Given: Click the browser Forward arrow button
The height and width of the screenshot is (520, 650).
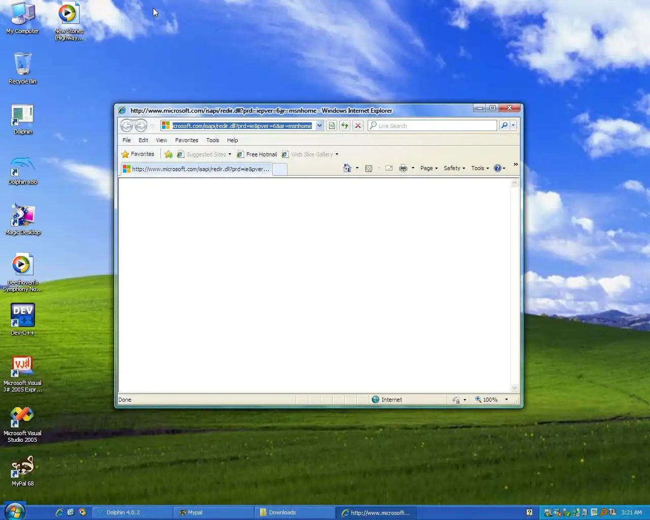Looking at the screenshot, I should tap(141, 125).
